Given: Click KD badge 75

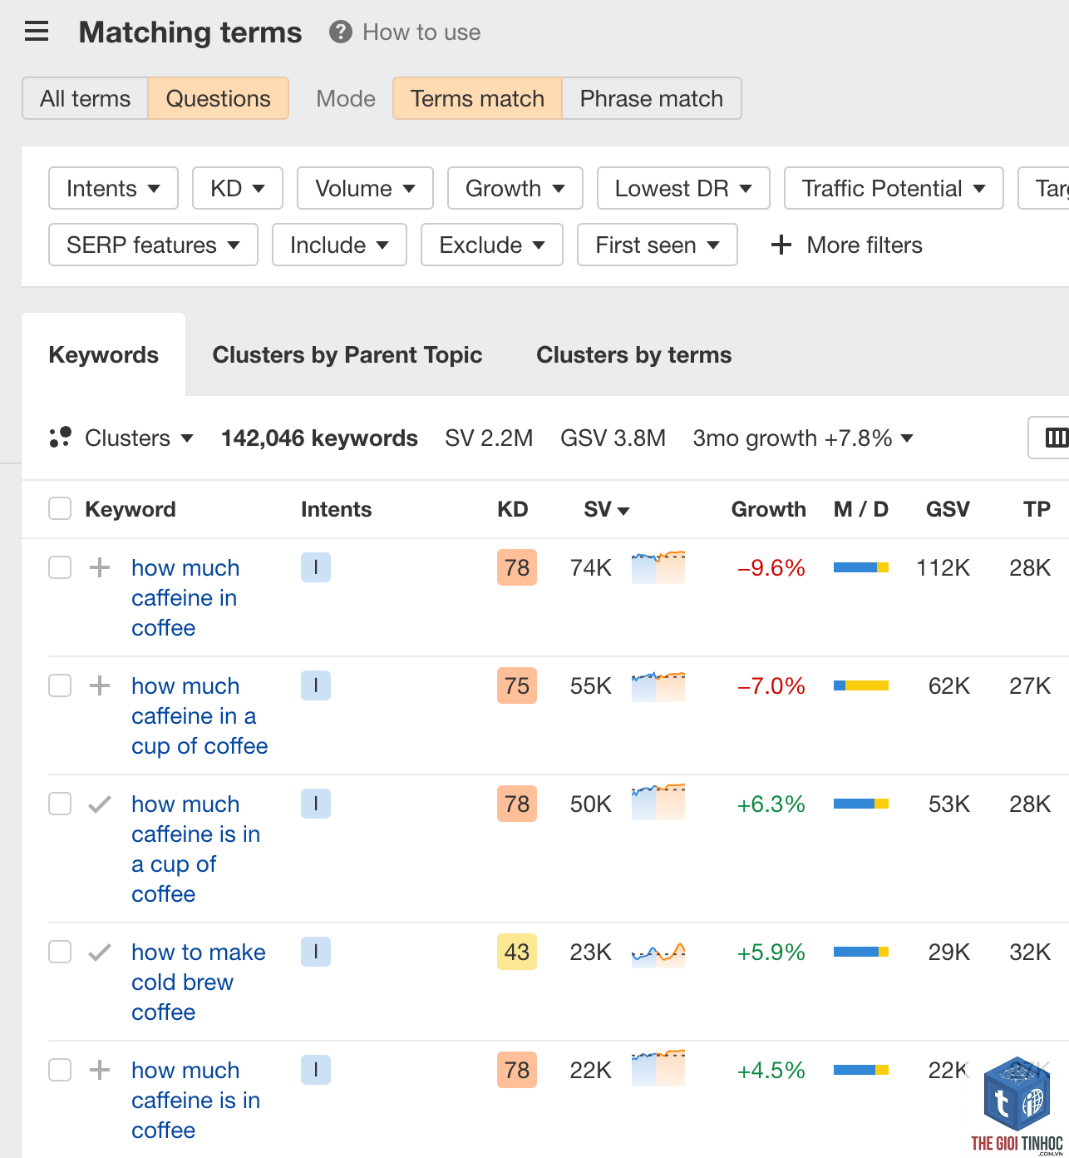Looking at the screenshot, I should pyautogui.click(x=517, y=685).
